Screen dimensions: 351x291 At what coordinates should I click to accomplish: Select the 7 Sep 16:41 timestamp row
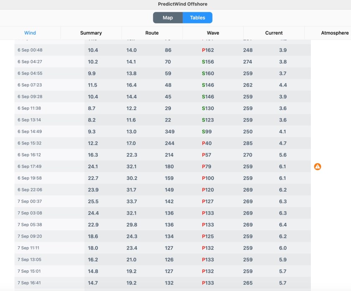tap(30, 283)
